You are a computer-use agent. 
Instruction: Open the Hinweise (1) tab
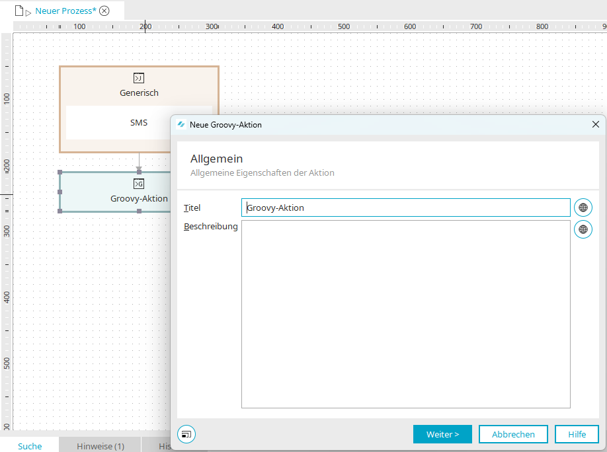[101, 446]
